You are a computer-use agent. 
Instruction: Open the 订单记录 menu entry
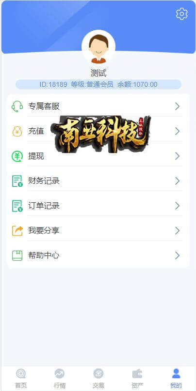tap(98, 206)
